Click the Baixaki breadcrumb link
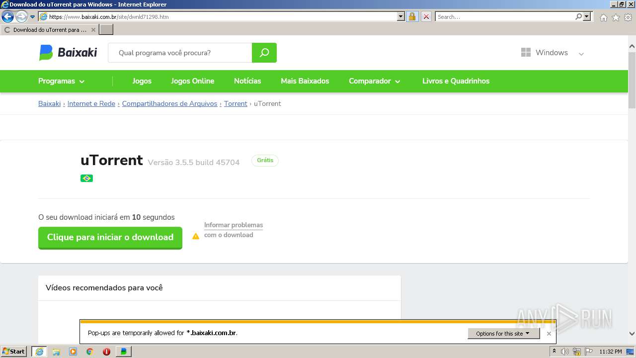Image resolution: width=636 pixels, height=358 pixels. (x=49, y=103)
